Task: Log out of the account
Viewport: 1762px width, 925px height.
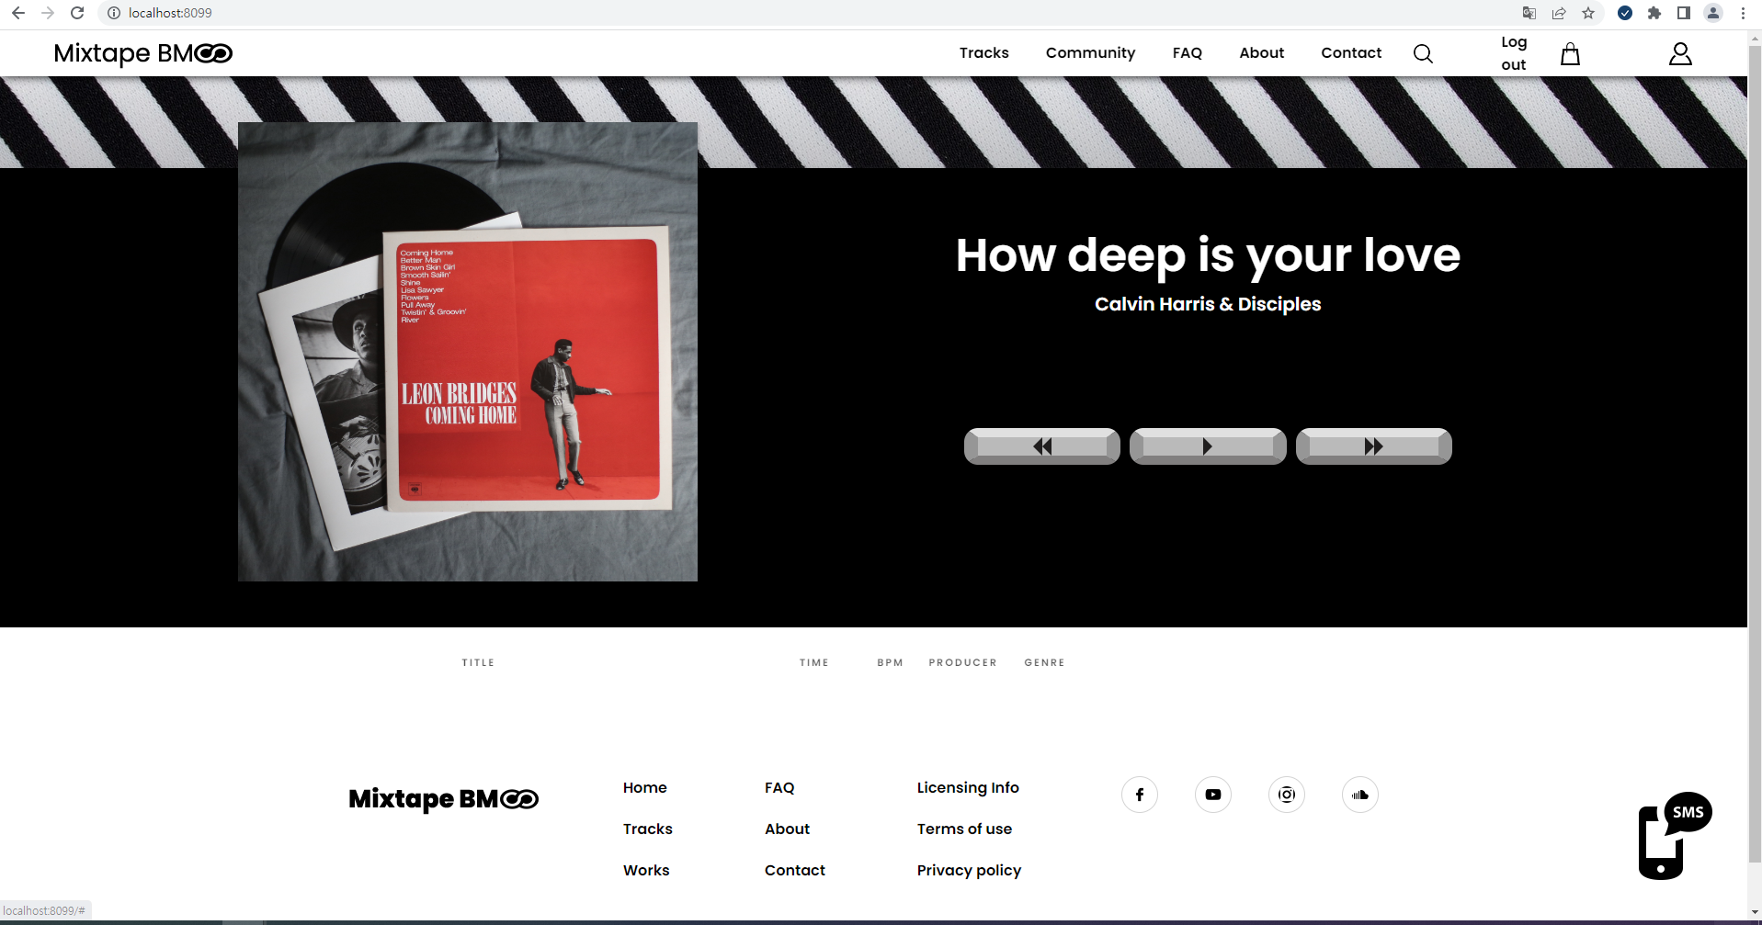Action: [x=1513, y=53]
